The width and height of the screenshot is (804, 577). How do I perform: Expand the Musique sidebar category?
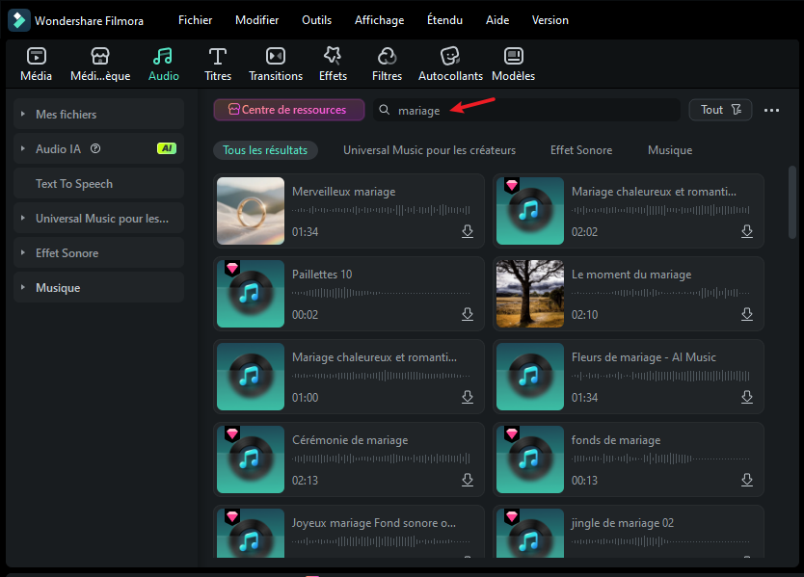[x=23, y=288]
